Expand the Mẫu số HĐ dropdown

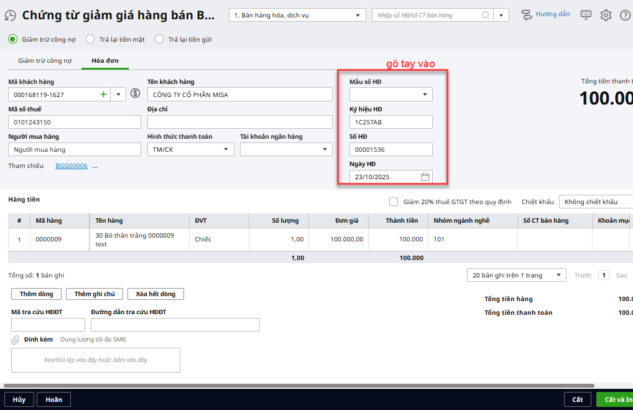click(x=425, y=95)
